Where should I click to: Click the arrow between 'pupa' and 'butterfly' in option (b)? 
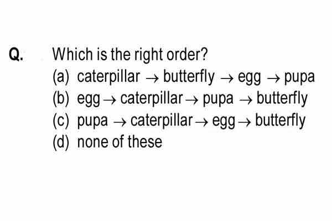(x=246, y=101)
